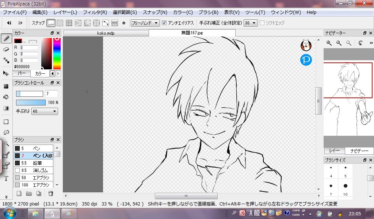The width and height of the screenshot is (374, 219).
Task: Select the Brush pen tool
Action: pos(7,38)
